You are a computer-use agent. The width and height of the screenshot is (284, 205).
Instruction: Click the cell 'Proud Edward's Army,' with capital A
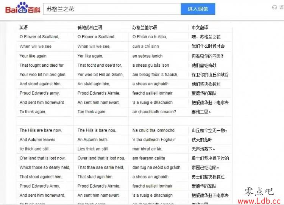click(x=40, y=186)
